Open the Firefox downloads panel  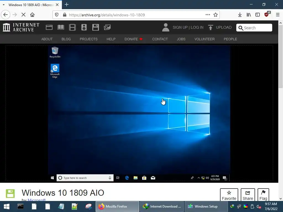pyautogui.click(x=240, y=15)
